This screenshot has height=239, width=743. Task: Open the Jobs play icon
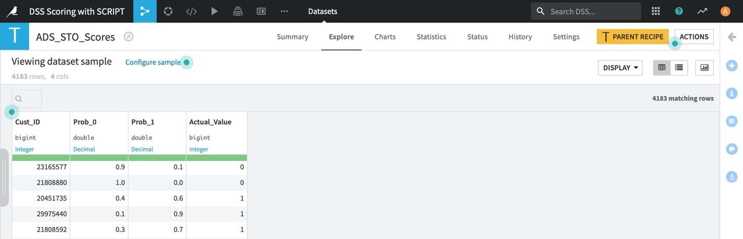point(214,11)
